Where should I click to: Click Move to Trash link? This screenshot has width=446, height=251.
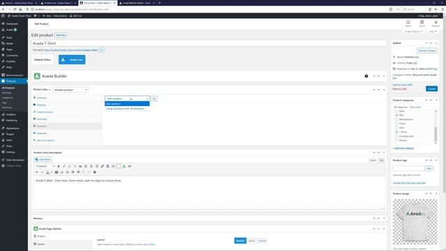[x=399, y=89]
